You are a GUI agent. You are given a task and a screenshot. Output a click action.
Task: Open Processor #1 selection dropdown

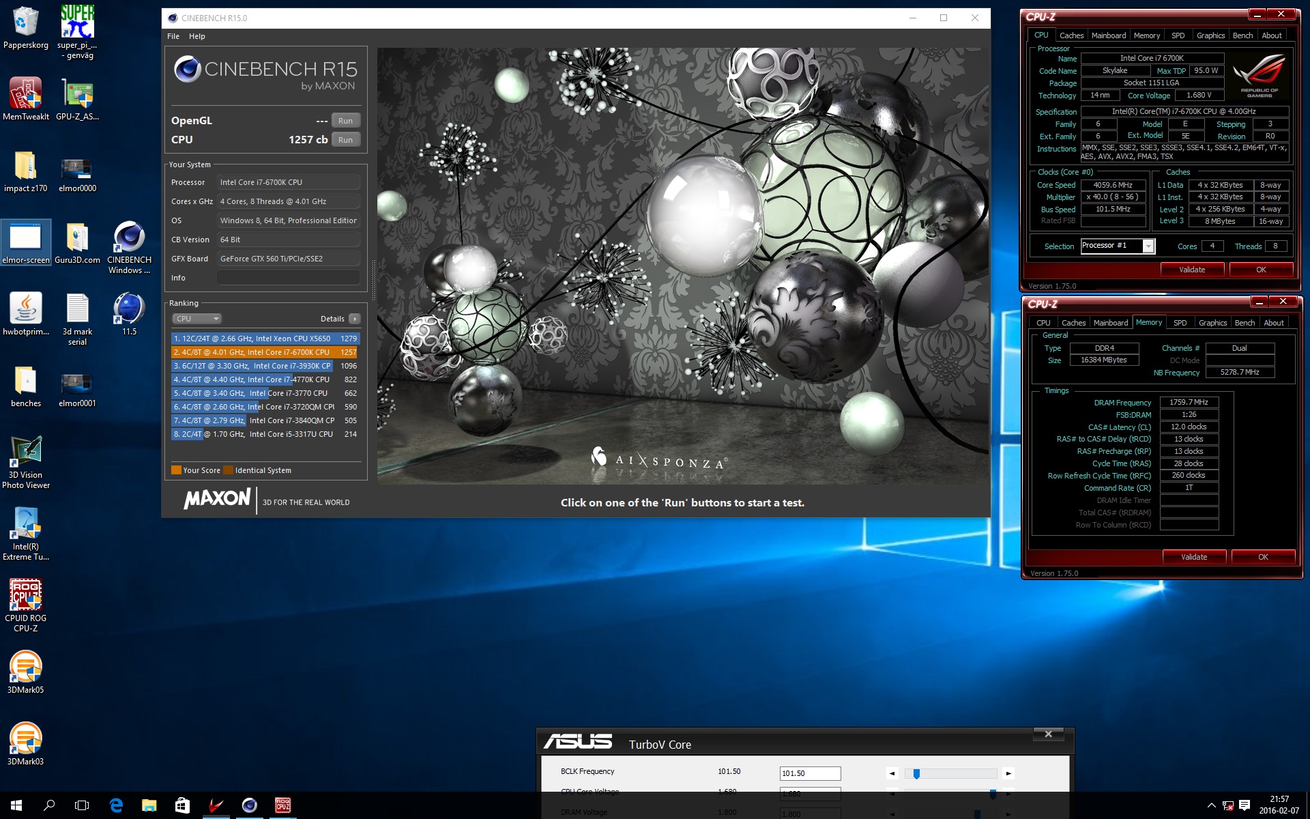[x=1118, y=246]
